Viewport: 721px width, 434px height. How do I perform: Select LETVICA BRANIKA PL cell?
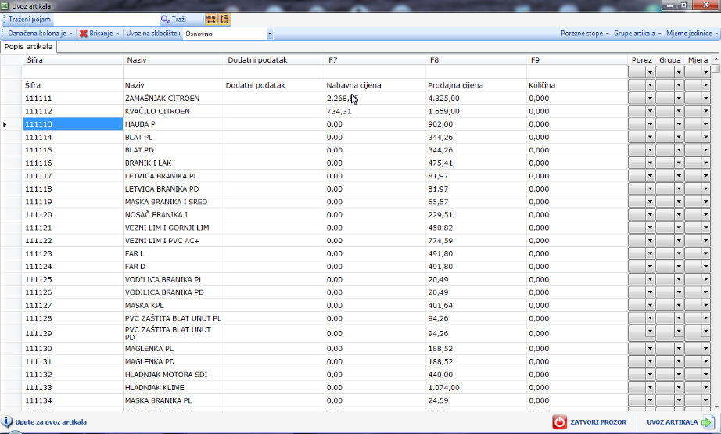point(174,176)
